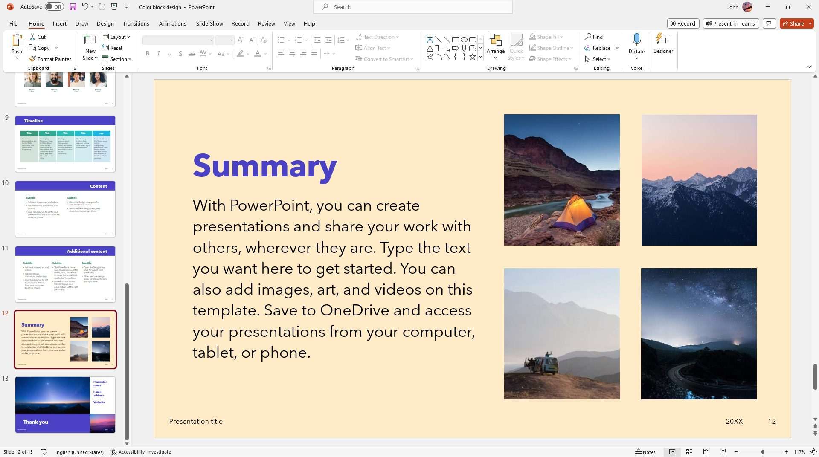Click the New Slide icon
This screenshot has height=457, width=819.
pyautogui.click(x=90, y=40)
